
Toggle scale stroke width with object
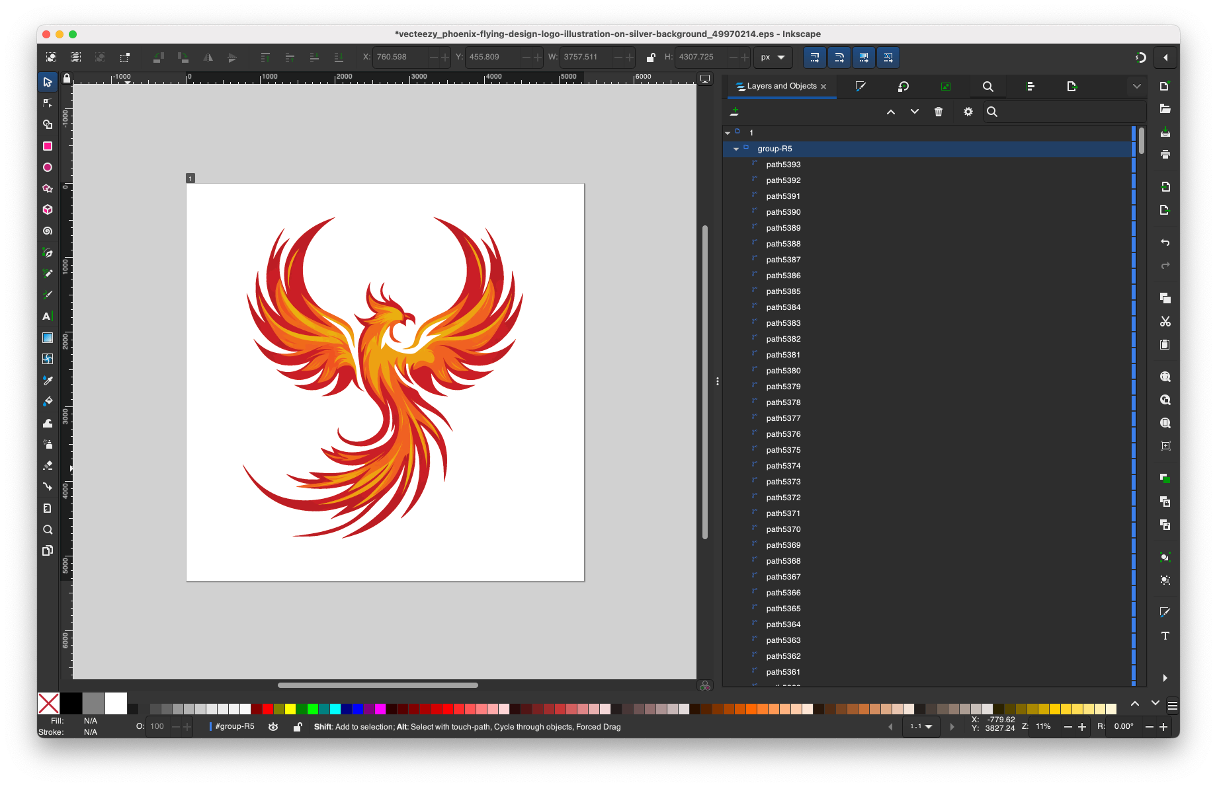point(815,57)
